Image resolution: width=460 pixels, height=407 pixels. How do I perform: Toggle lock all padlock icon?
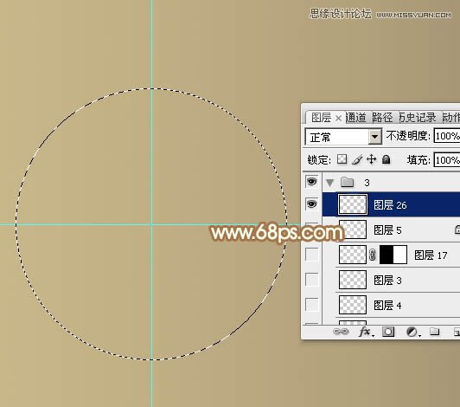tap(386, 159)
